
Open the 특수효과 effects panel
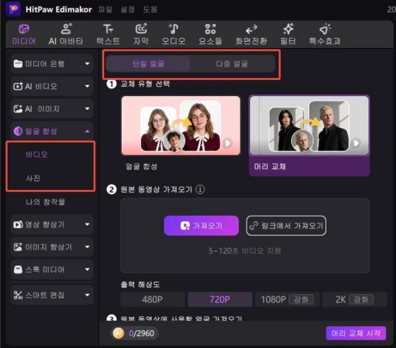[325, 35]
